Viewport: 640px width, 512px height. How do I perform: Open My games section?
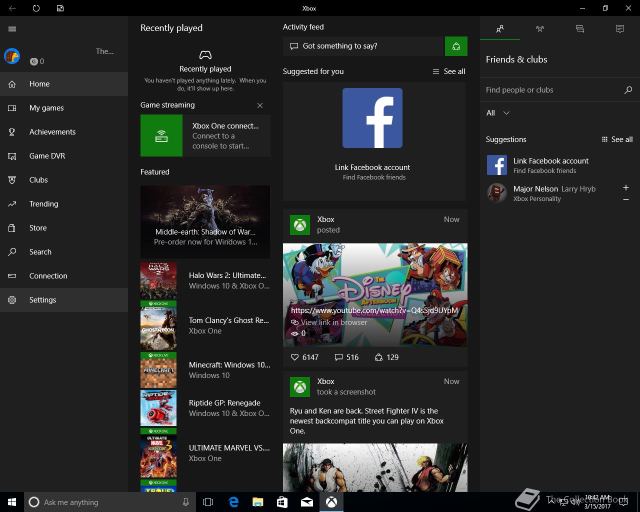pos(64,108)
